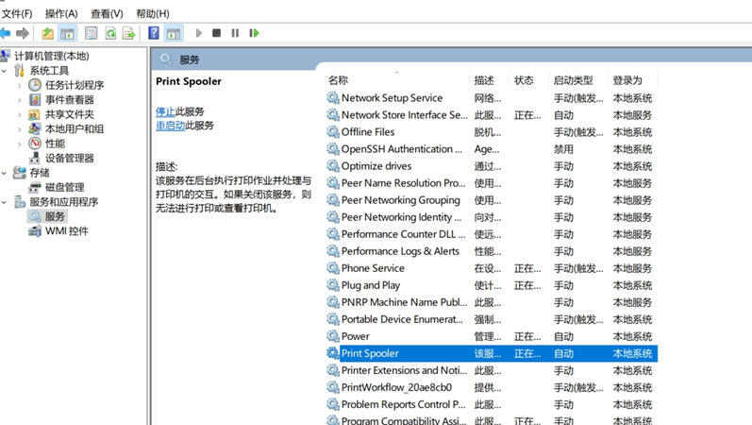Click the forward arrow toolbar icon
The height and width of the screenshot is (425, 752).
[x=23, y=33]
